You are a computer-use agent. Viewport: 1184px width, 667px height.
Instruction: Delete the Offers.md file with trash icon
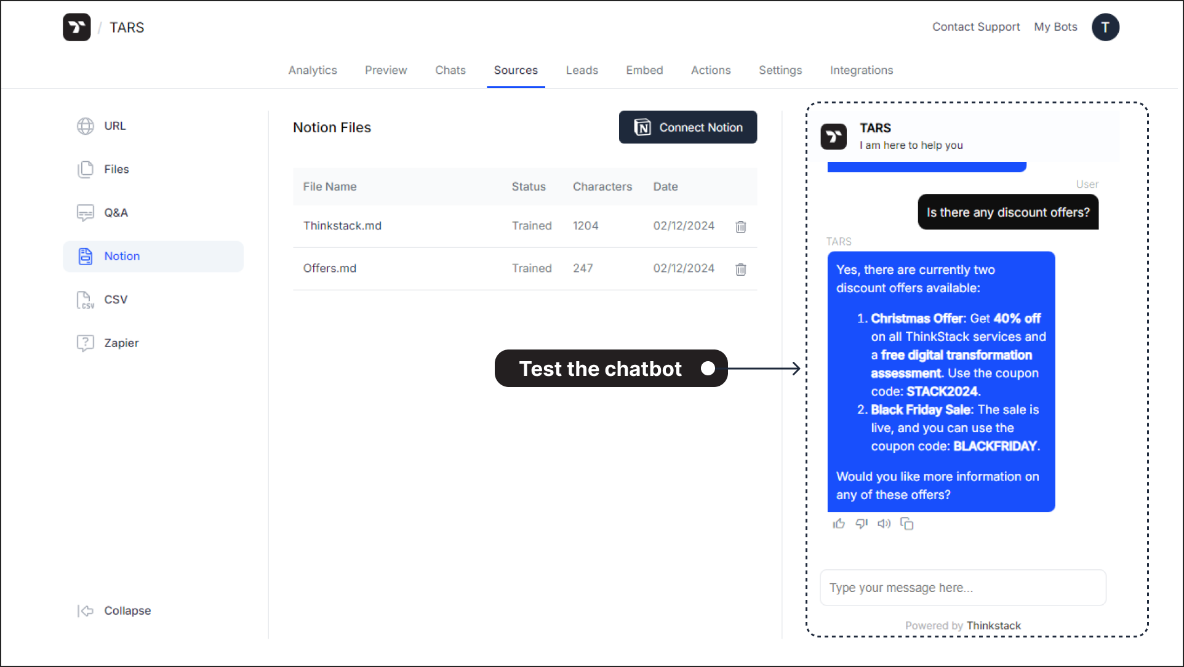[x=741, y=269]
